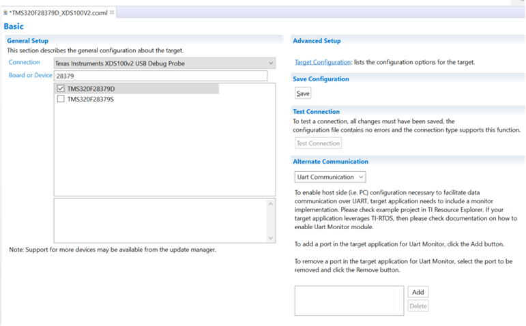Close the TMS320F28379D_XDS100V2.ccxml editor tab

(113, 13)
